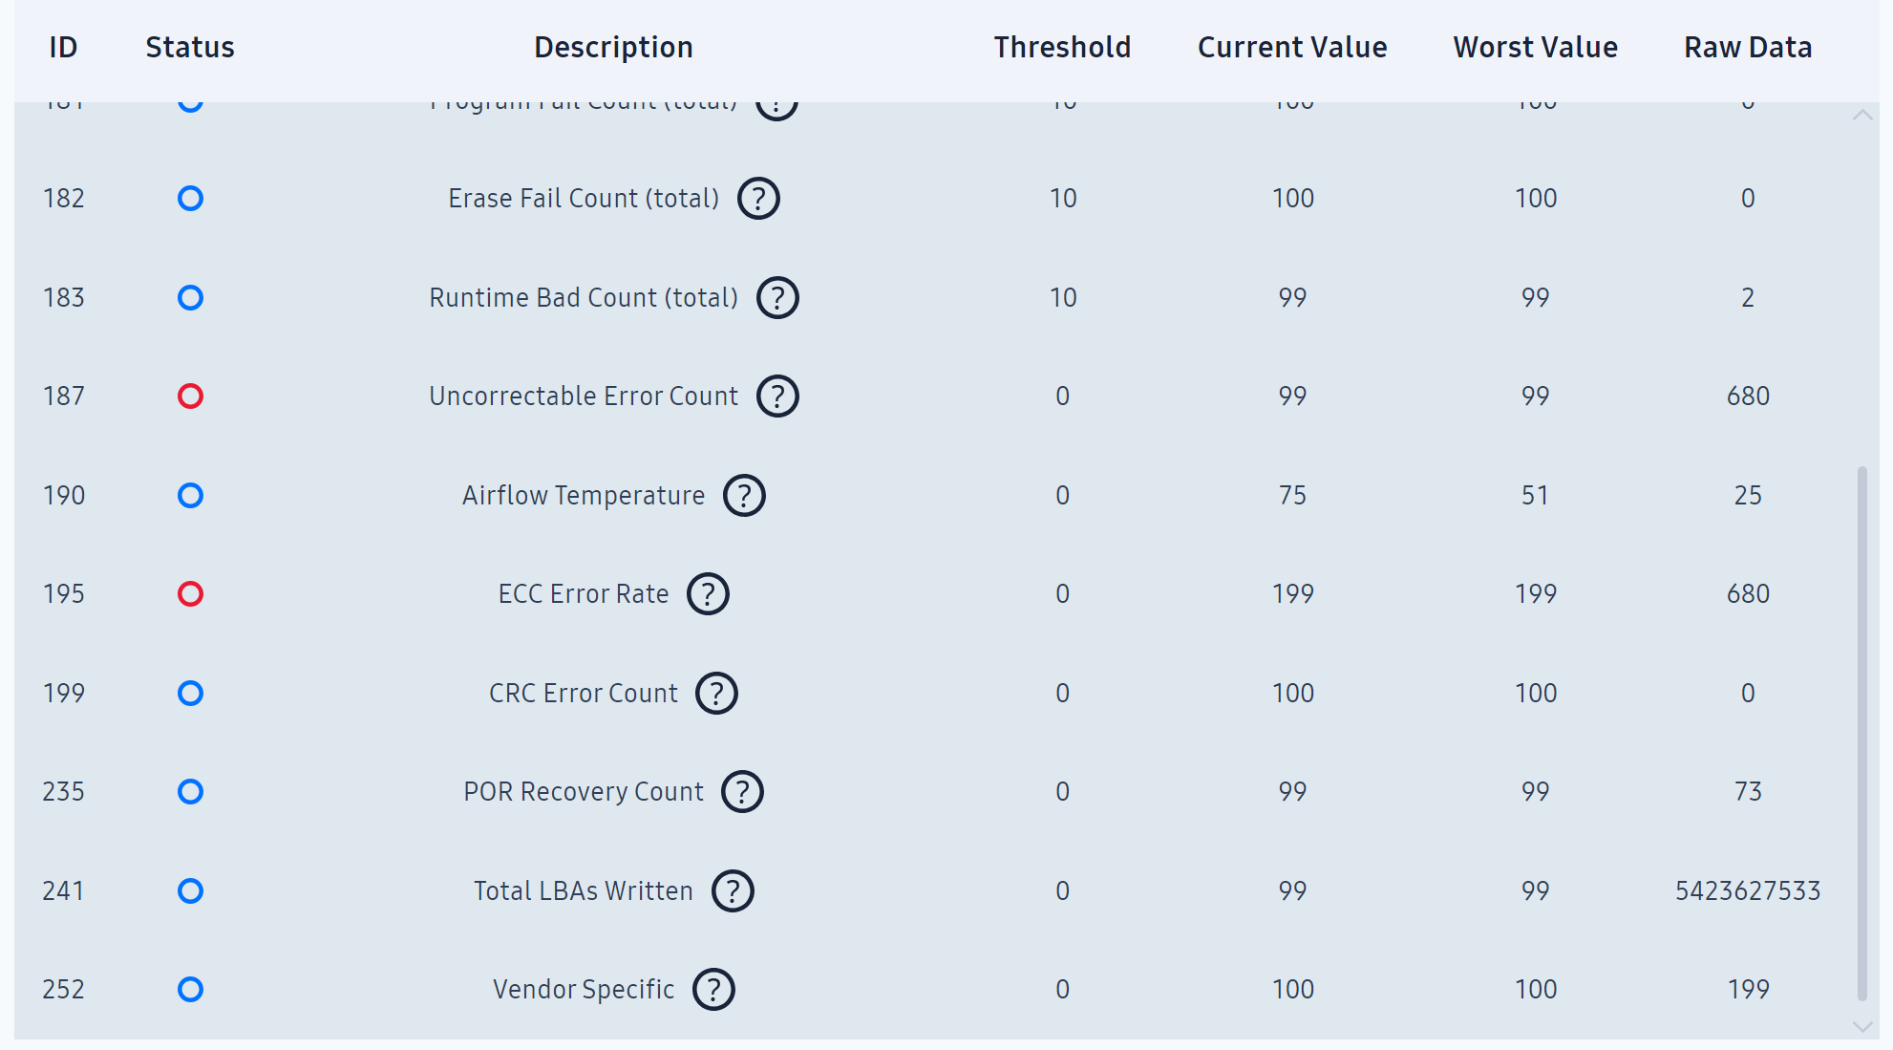
Task: Click the vertical scrollbar thumb
Action: click(1861, 733)
